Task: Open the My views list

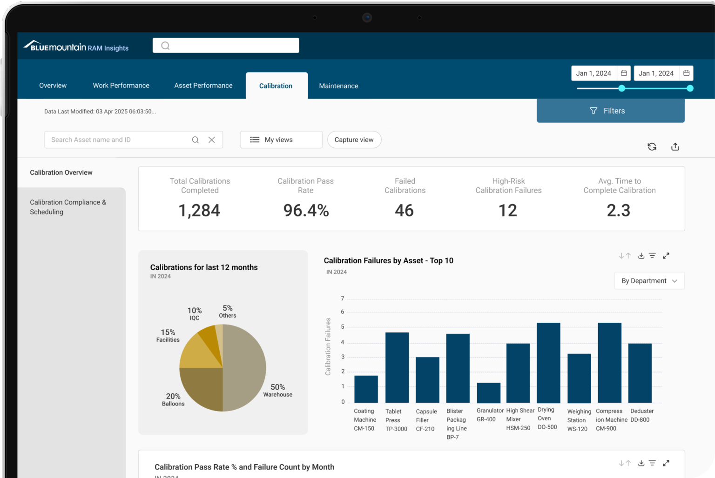Action: coord(281,139)
